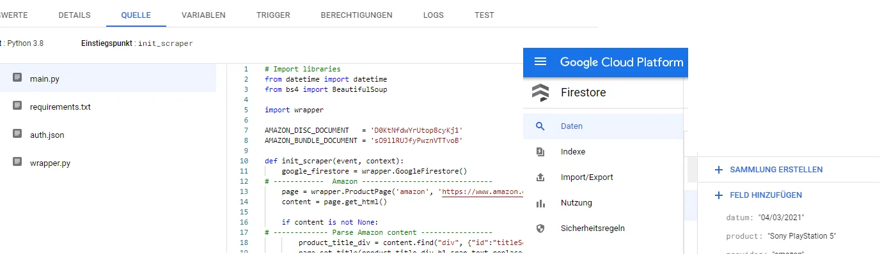Click the main.py file icon

(x=17, y=78)
